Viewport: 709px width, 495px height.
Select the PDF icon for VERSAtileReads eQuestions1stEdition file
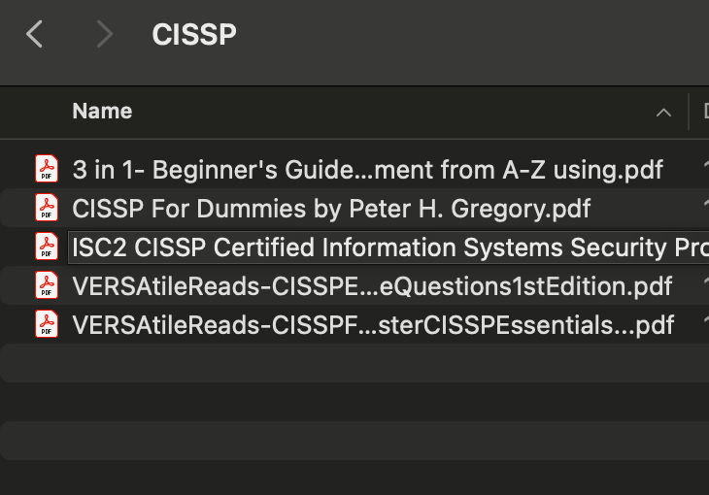coord(47,285)
